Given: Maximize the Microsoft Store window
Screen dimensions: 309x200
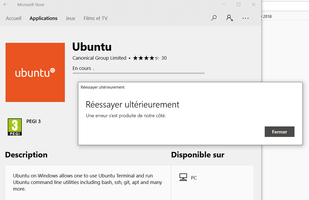Looking at the screenshot, I should [238, 4].
